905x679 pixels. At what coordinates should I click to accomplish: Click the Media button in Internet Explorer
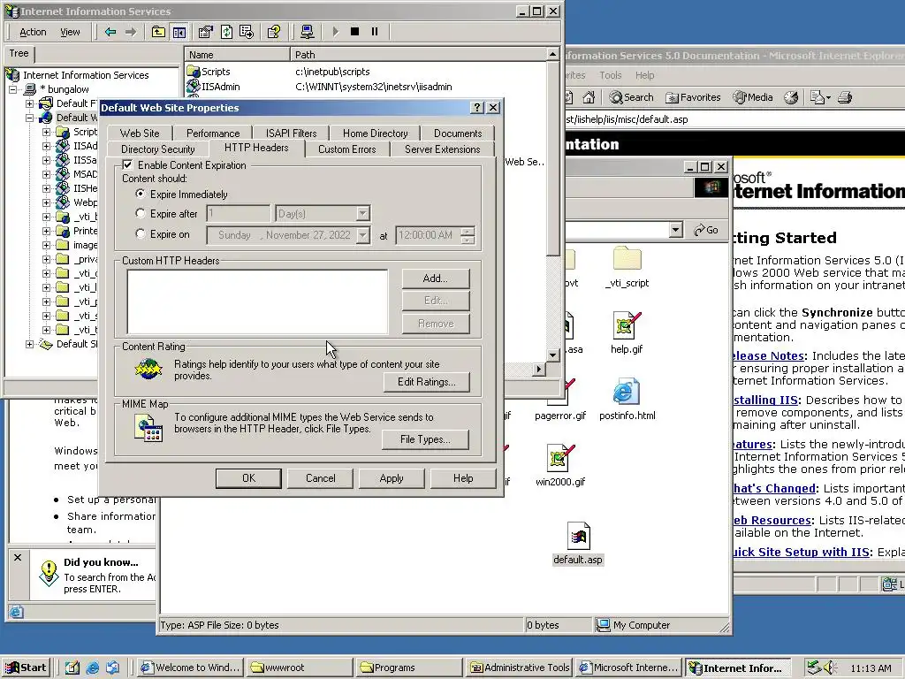click(753, 97)
